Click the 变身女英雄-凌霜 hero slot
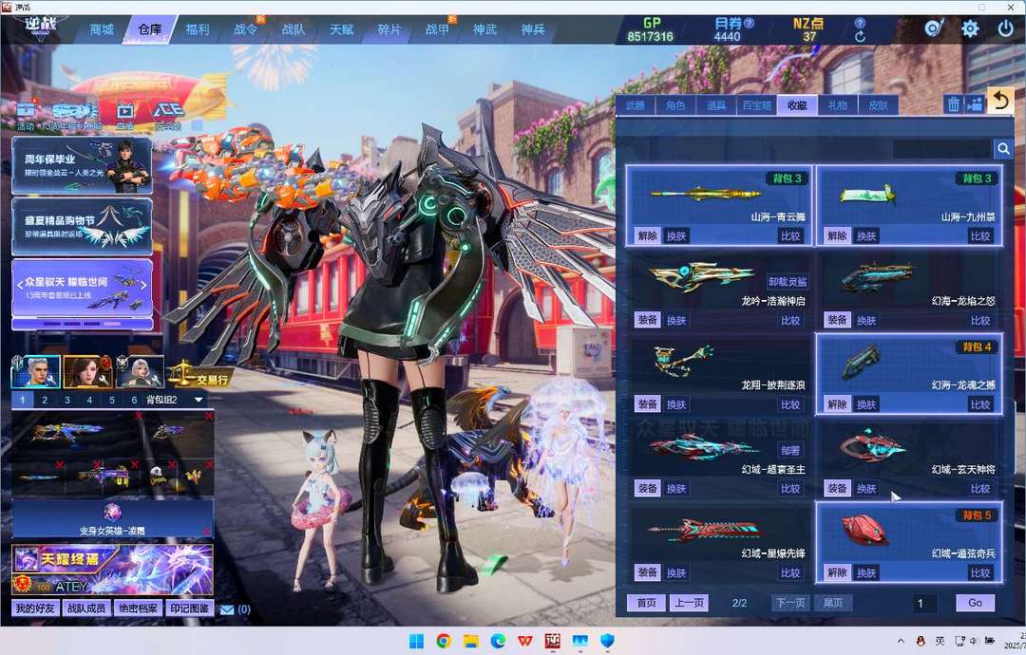Screen dimensions: 1026x655 pyautogui.click(x=112, y=518)
